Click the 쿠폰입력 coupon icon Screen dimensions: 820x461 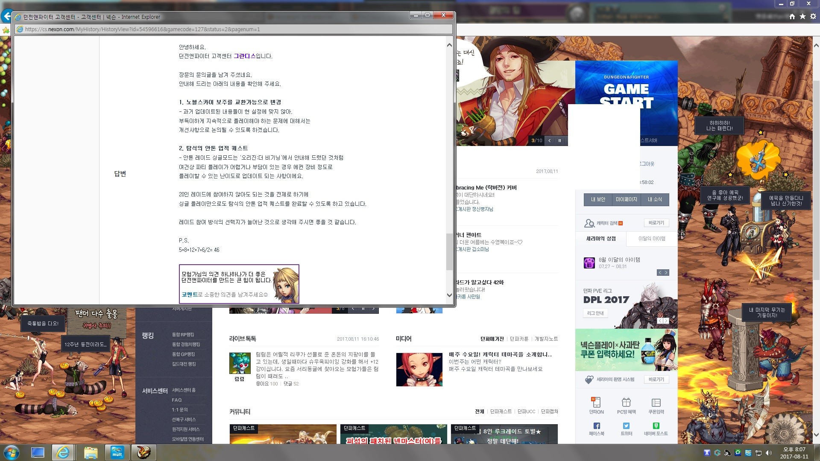[656, 402]
